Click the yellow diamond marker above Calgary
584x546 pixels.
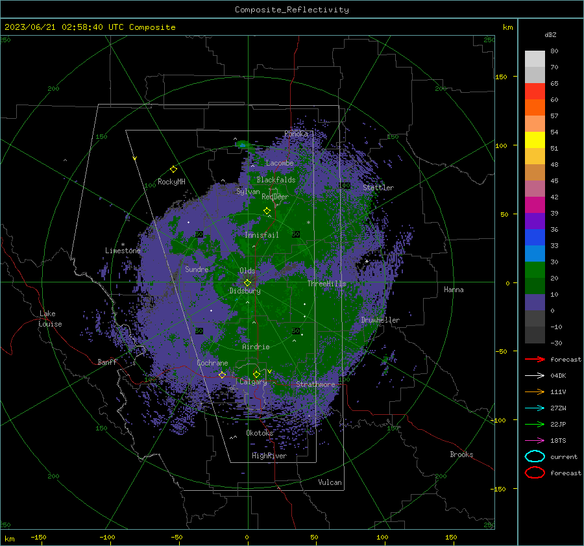tap(256, 374)
